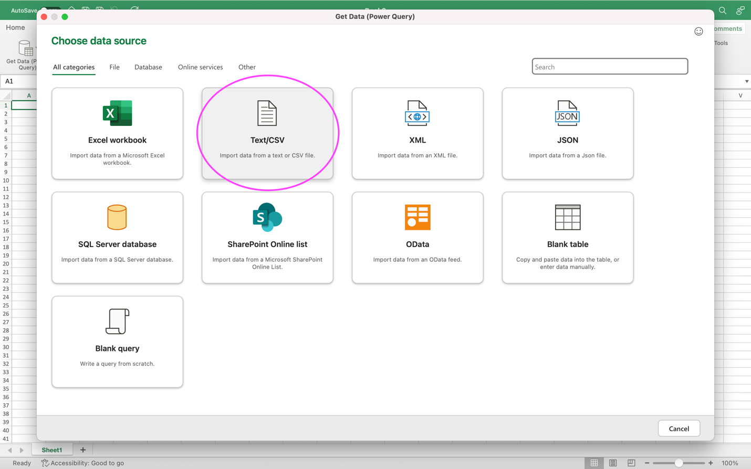This screenshot has height=469, width=751.
Task: Click the select-all corner triangle in worksheet
Action: [x=6, y=95]
